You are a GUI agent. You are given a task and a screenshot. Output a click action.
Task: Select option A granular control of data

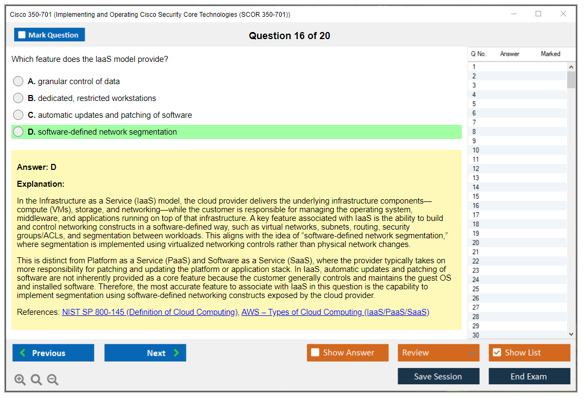tap(18, 81)
